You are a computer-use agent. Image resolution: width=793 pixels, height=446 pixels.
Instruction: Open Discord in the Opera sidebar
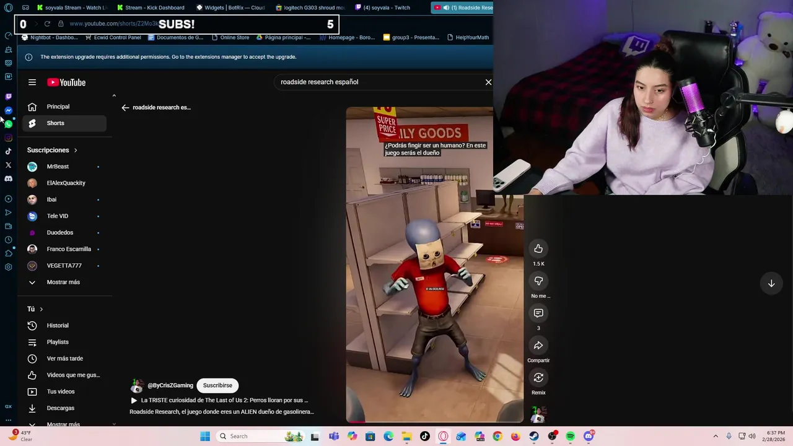tap(8, 178)
